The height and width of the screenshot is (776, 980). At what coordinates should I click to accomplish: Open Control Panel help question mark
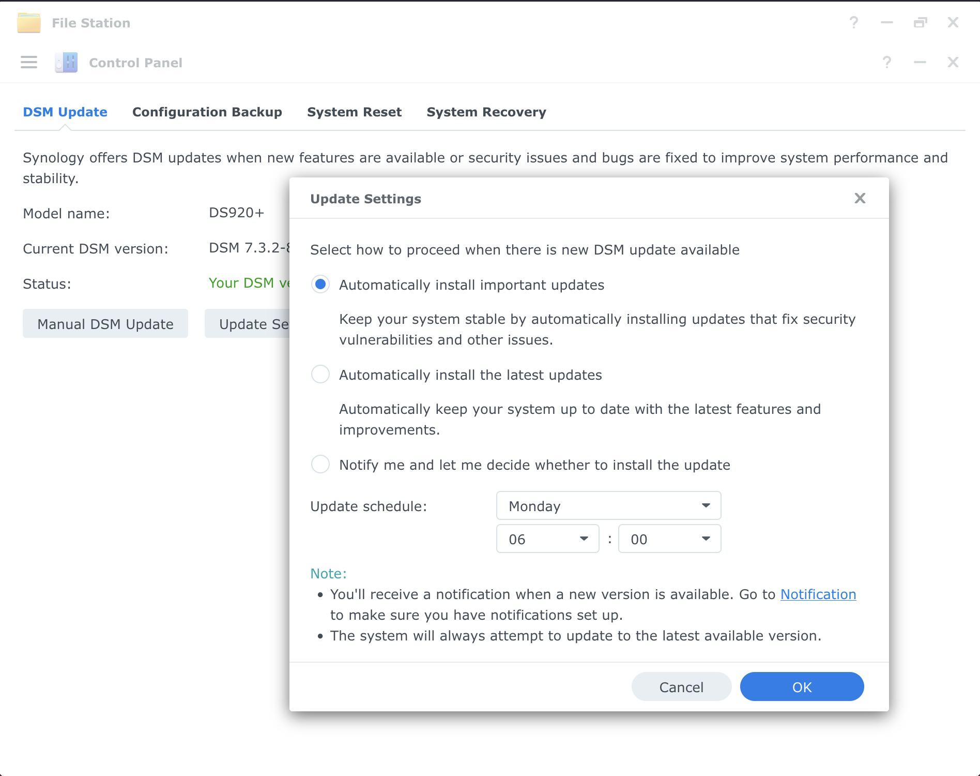(887, 63)
